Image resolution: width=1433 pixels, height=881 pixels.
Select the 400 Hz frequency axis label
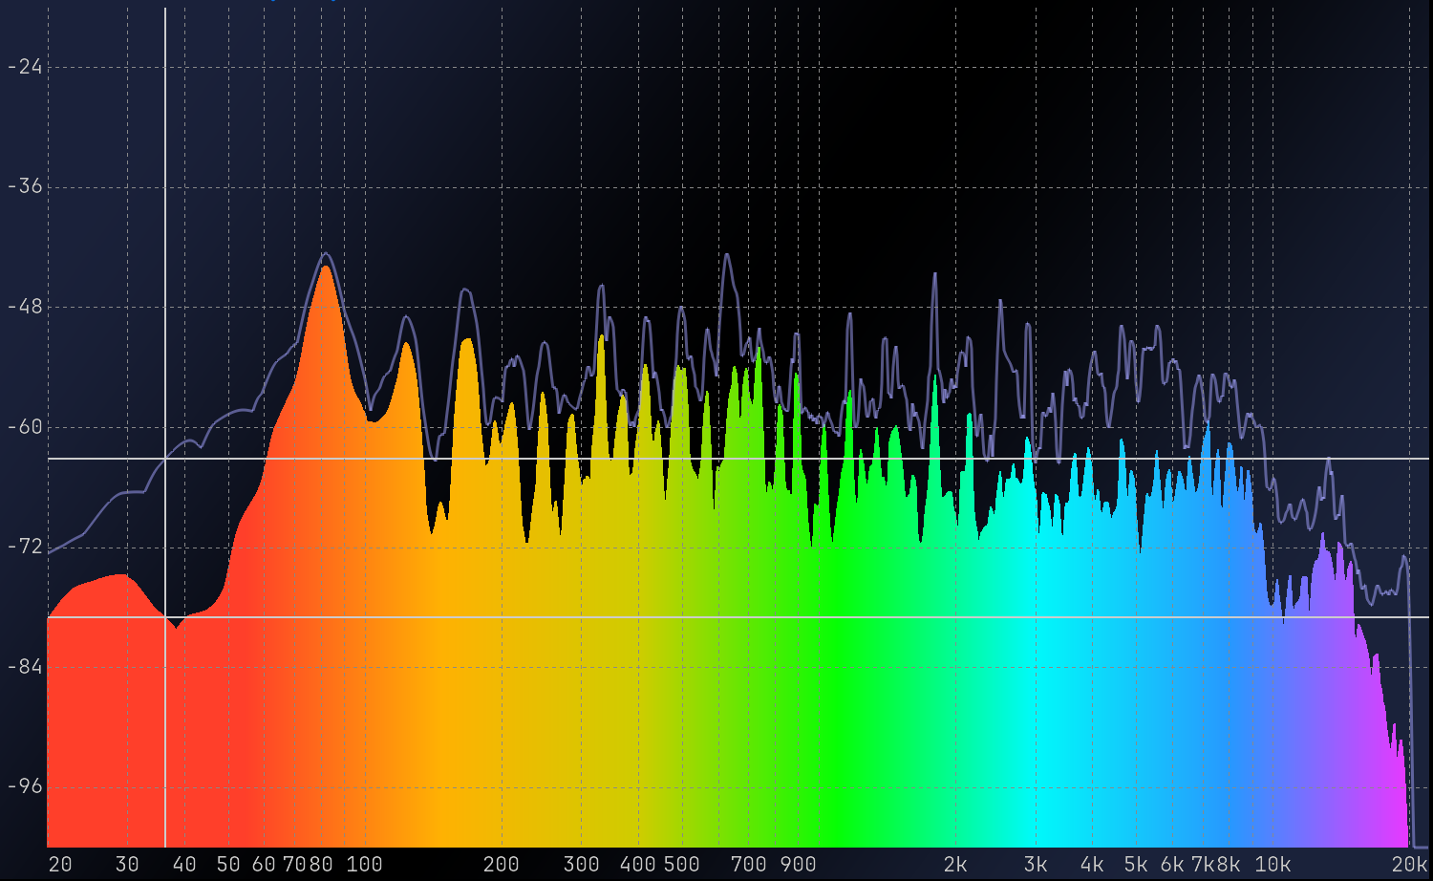(637, 865)
